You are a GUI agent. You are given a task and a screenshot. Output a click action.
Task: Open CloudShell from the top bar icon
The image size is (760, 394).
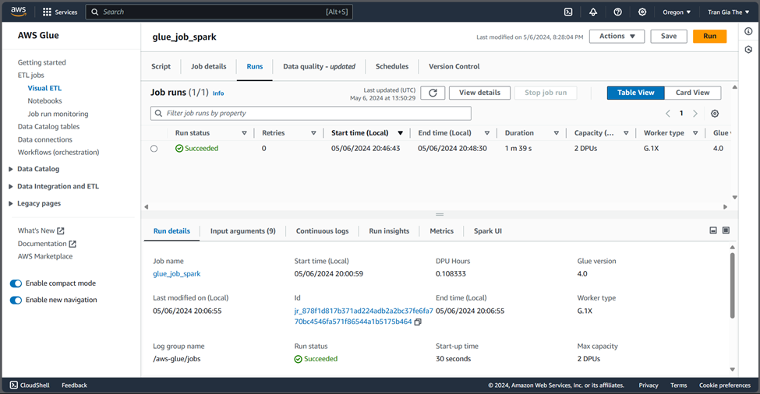coord(568,12)
